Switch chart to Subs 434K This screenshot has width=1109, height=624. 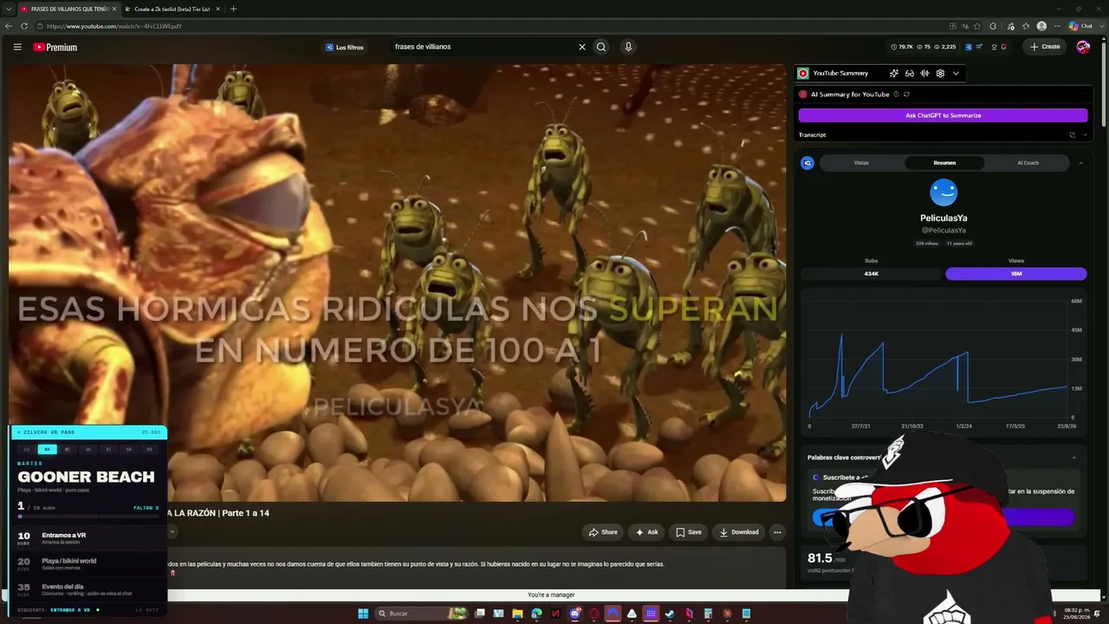click(872, 274)
